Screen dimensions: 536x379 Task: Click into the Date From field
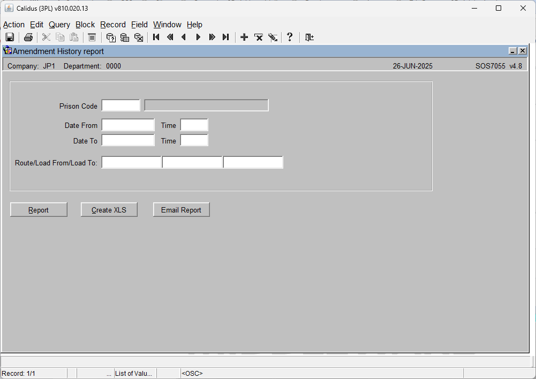pyautogui.click(x=128, y=125)
